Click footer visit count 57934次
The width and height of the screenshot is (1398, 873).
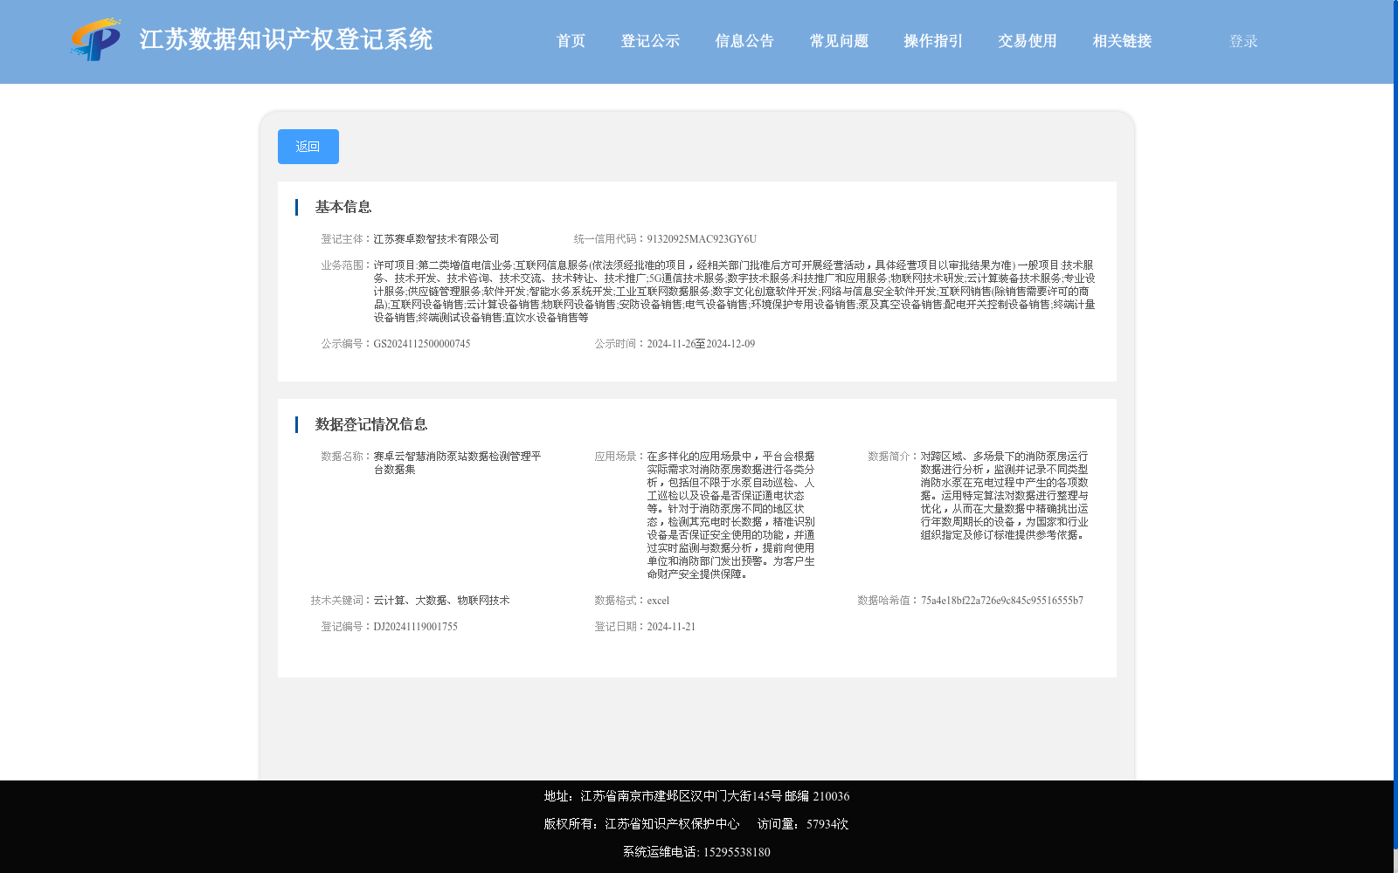[827, 824]
